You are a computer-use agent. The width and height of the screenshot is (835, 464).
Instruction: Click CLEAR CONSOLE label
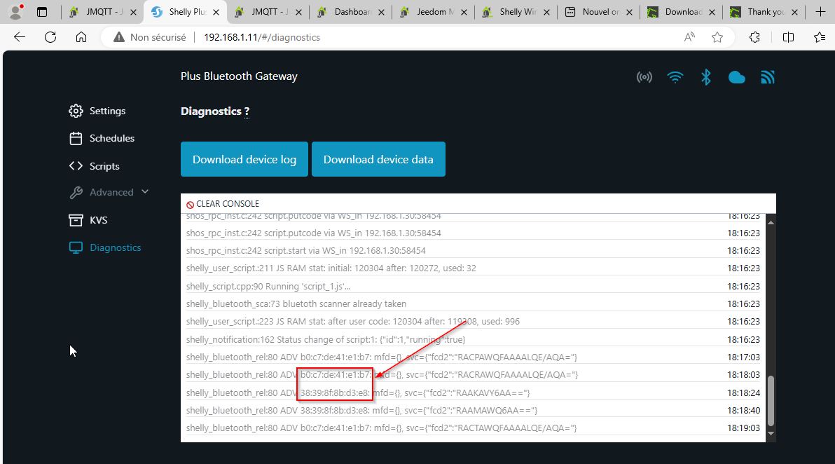228,204
